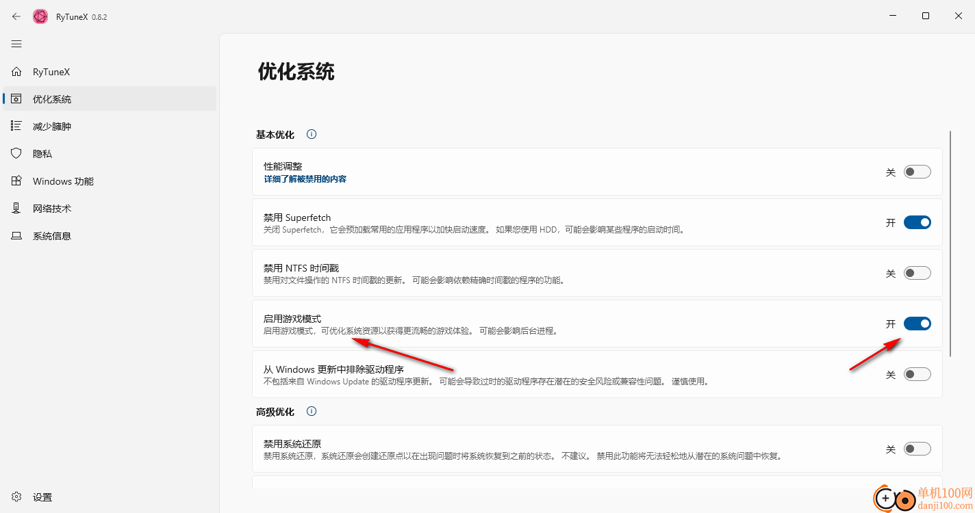Image resolution: width=975 pixels, height=513 pixels.
Task: Open the 系统信息 page
Action: pos(110,236)
